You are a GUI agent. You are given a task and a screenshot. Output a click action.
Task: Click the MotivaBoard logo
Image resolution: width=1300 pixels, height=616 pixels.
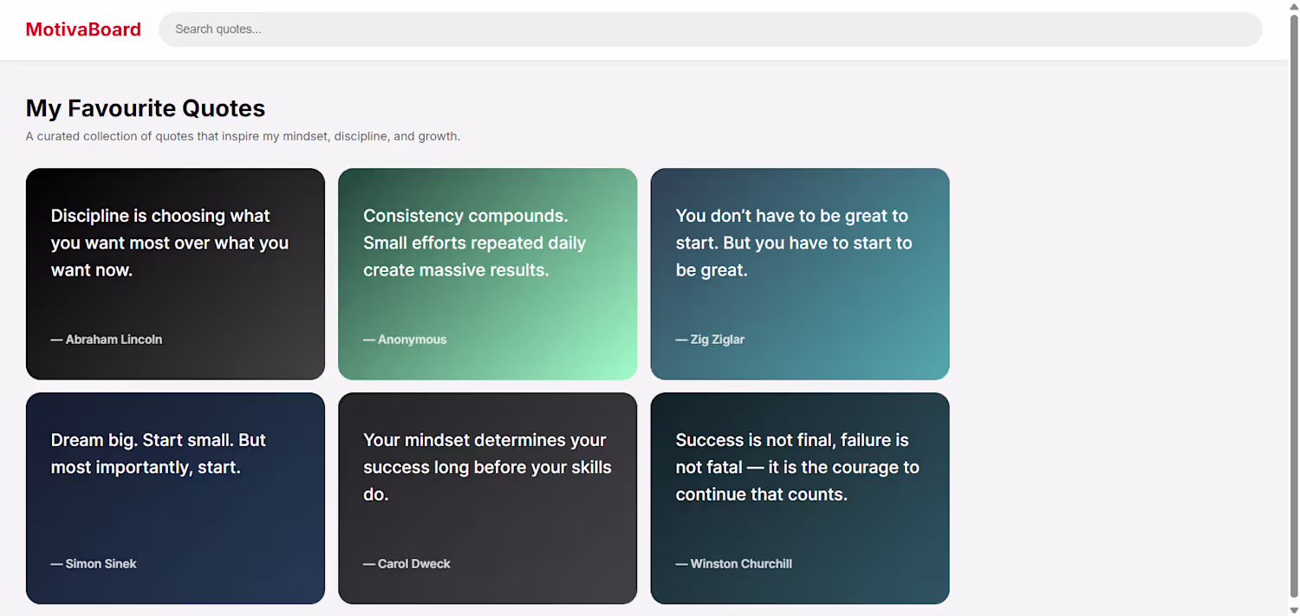point(83,29)
